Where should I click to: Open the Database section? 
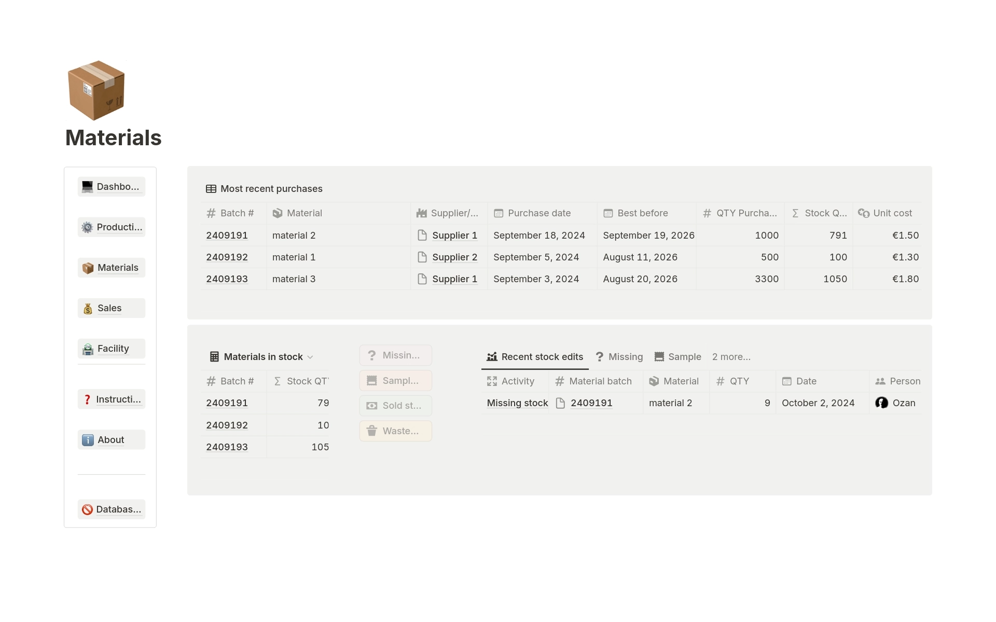click(x=111, y=509)
